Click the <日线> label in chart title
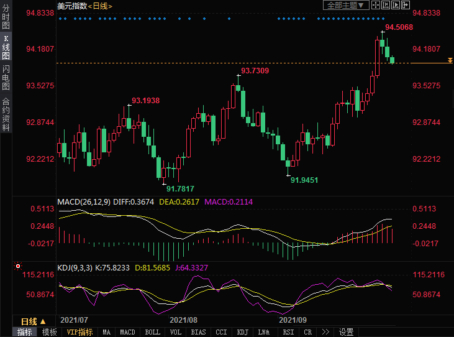Viewport: 454px width, 337px height. tap(100, 6)
